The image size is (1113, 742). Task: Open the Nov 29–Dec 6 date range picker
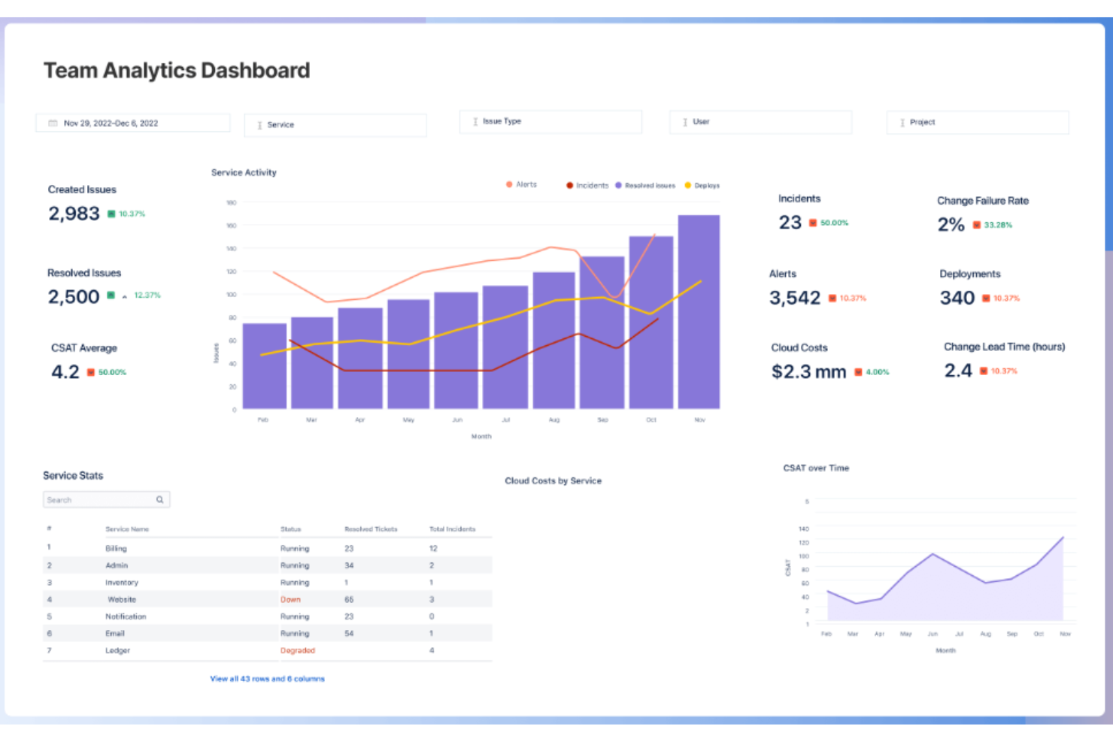[132, 122]
